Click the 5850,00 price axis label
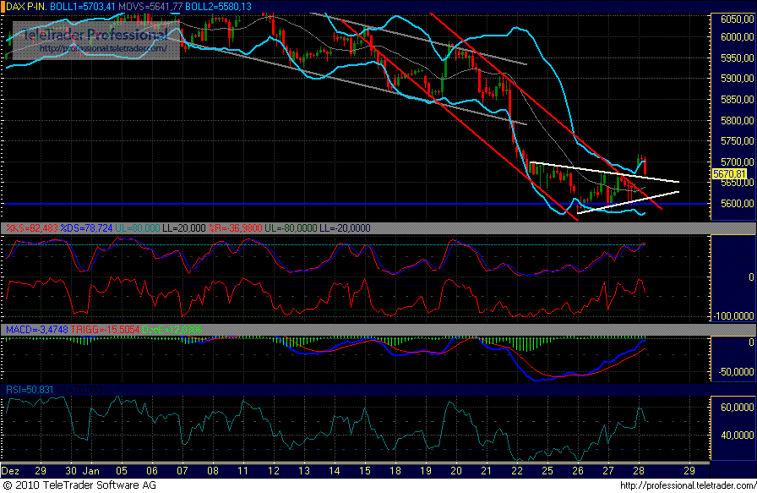The height and width of the screenshot is (493, 757). click(737, 100)
